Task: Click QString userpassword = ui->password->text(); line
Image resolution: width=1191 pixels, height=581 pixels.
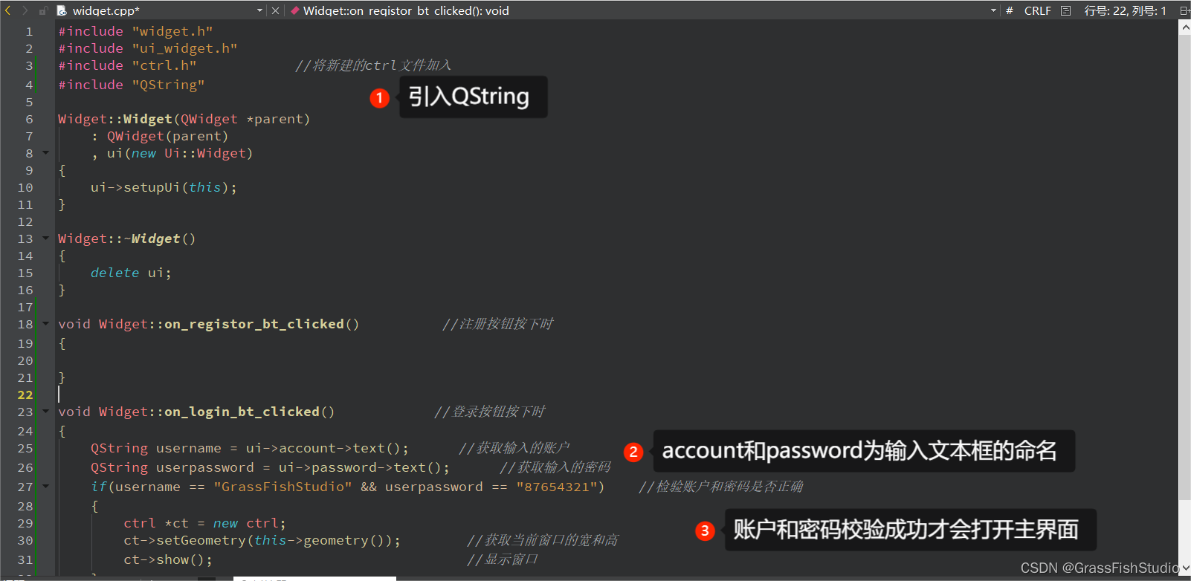Action: [x=271, y=467]
